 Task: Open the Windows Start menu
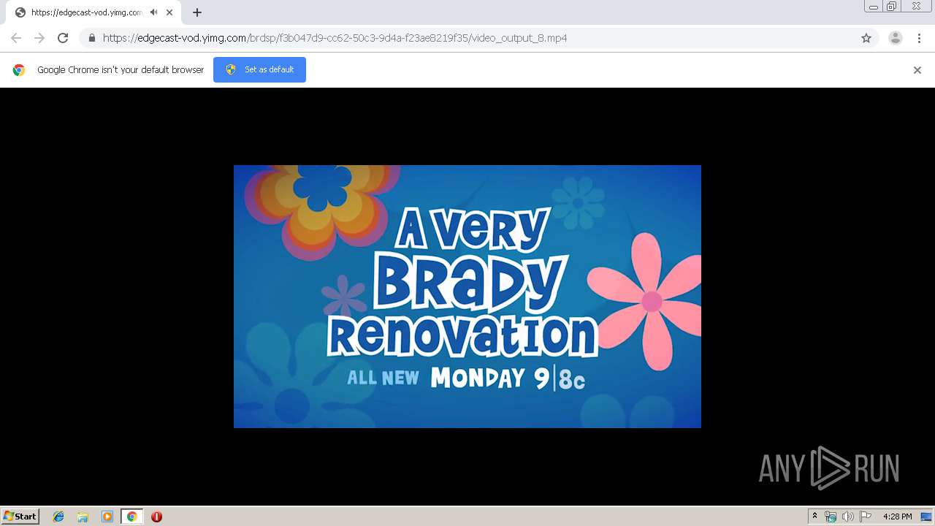(x=20, y=517)
